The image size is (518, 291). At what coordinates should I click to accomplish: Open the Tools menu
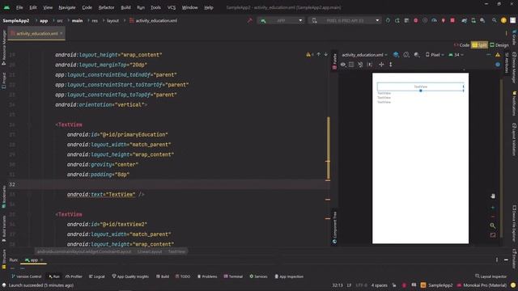tap(155, 7)
